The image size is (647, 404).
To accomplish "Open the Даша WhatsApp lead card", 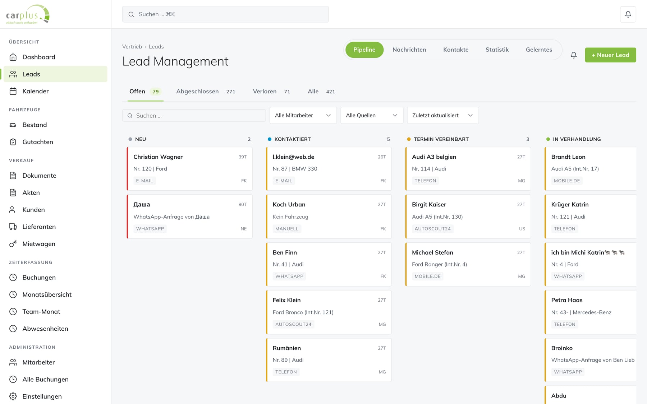I will click(x=189, y=217).
